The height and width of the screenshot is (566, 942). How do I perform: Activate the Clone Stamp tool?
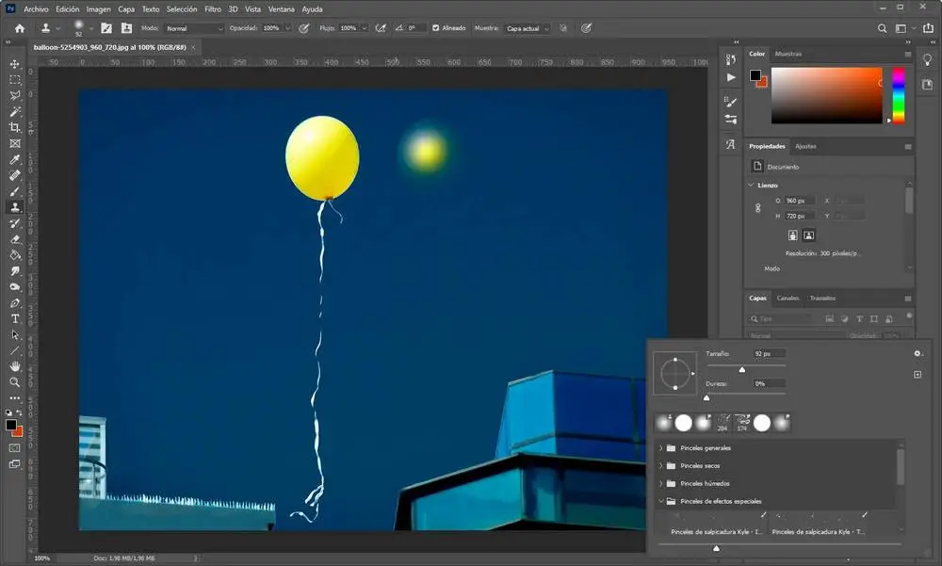pyautogui.click(x=15, y=207)
